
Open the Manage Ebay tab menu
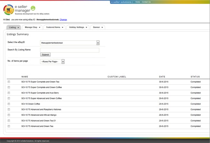pos(32,27)
